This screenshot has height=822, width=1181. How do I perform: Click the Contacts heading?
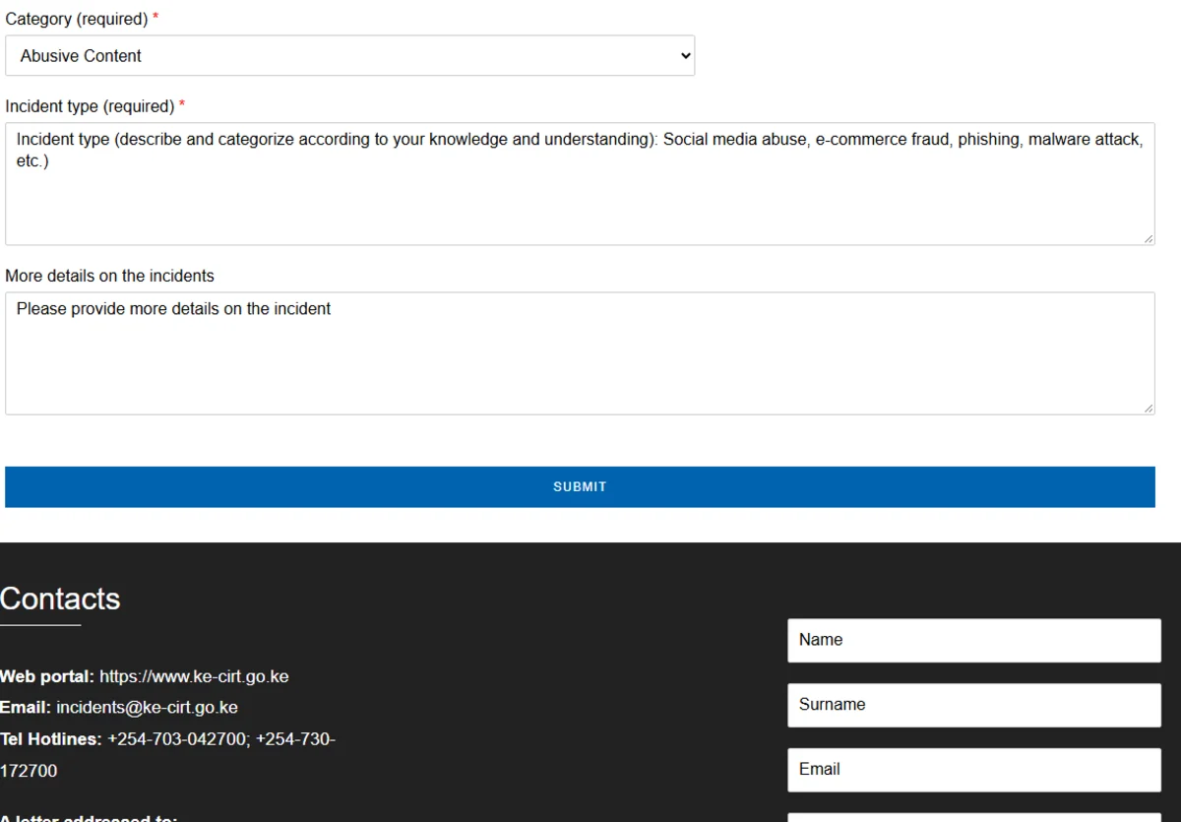point(60,599)
